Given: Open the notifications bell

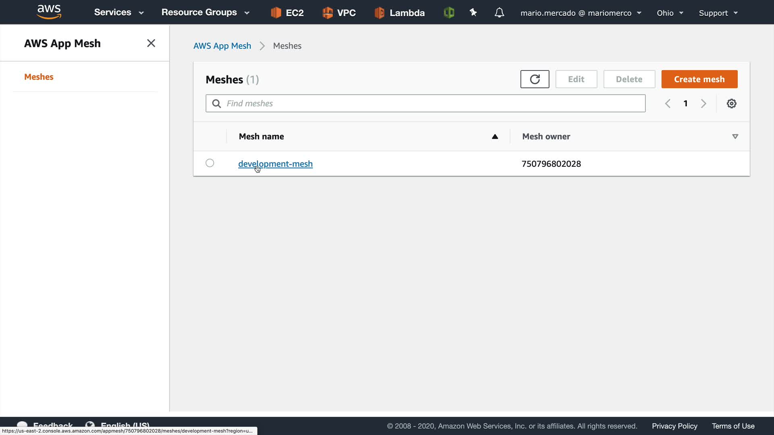Looking at the screenshot, I should [x=499, y=13].
